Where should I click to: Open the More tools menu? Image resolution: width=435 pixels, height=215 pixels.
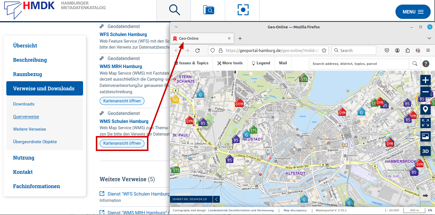[x=230, y=63]
